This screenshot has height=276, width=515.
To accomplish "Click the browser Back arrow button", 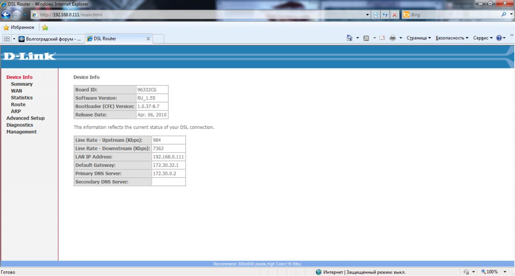I will coord(6,15).
